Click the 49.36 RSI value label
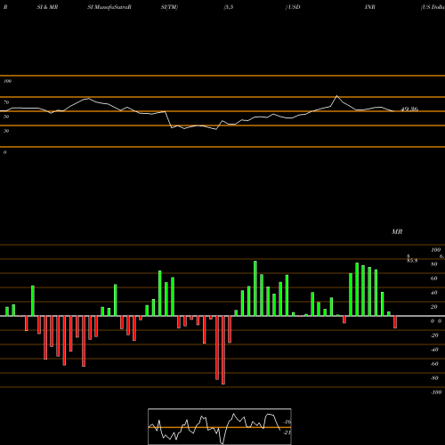Viewport: 445px width, 445px height. click(409, 109)
